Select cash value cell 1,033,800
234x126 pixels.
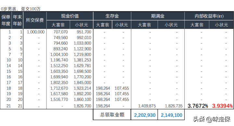click(83, 43)
